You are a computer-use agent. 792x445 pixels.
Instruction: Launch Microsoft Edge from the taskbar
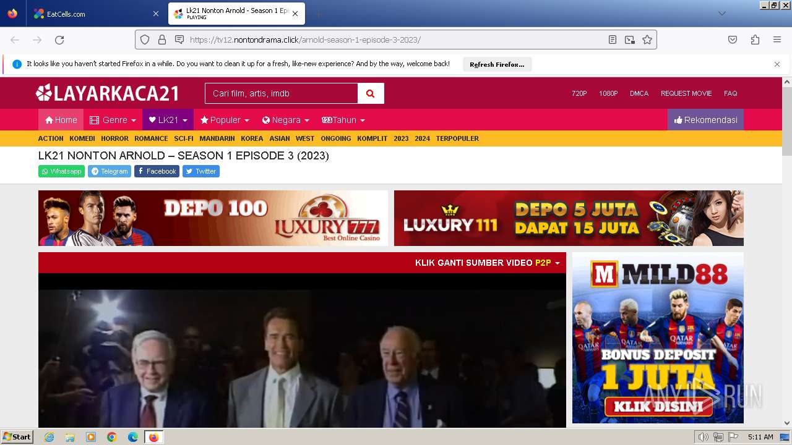point(133,437)
